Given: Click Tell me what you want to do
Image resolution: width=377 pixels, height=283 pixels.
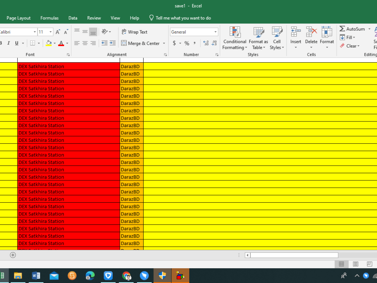Looking at the screenshot, I should pos(180,18).
